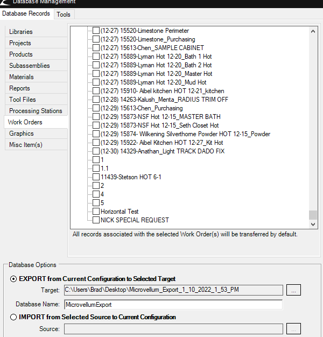Select Libraries in the sidebar

coord(36,32)
